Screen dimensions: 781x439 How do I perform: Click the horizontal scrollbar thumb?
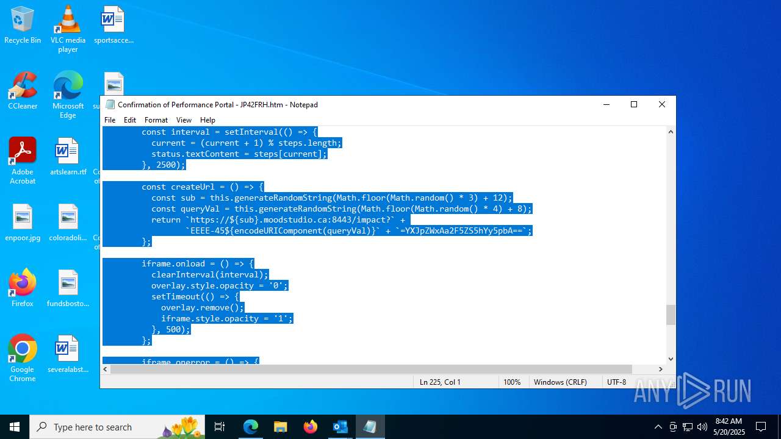coord(371,369)
